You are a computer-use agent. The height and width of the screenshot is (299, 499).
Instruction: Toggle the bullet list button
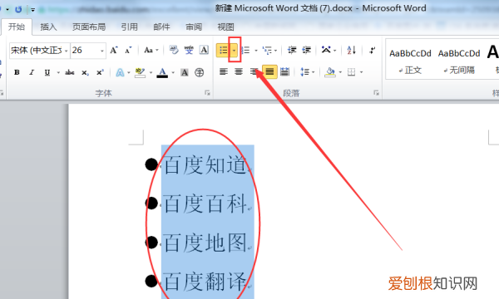224,50
